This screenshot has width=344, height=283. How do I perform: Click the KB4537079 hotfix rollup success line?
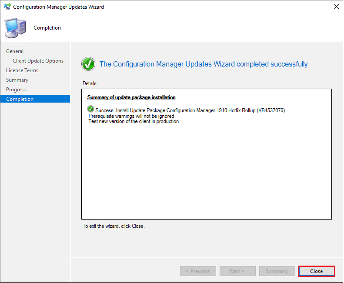[x=190, y=110]
